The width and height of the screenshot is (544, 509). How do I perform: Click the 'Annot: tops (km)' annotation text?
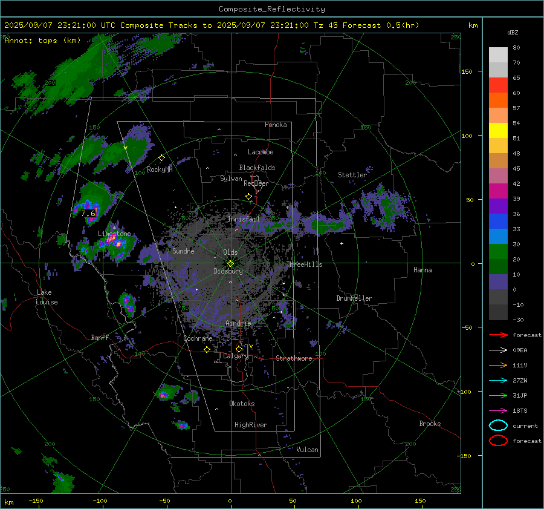click(42, 41)
